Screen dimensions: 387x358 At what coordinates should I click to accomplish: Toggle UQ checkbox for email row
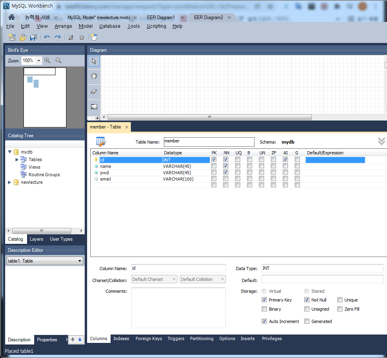click(x=237, y=179)
